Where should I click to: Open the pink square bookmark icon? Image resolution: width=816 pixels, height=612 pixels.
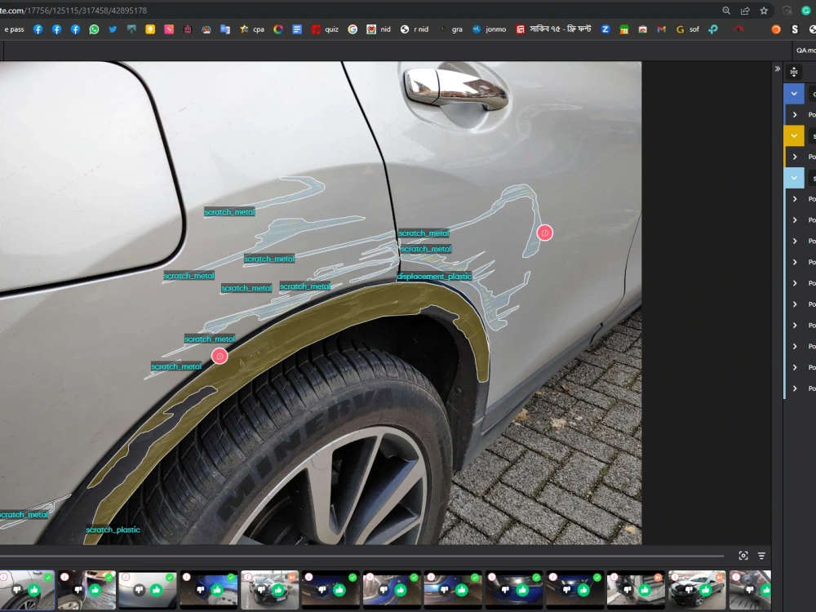[x=169, y=29]
